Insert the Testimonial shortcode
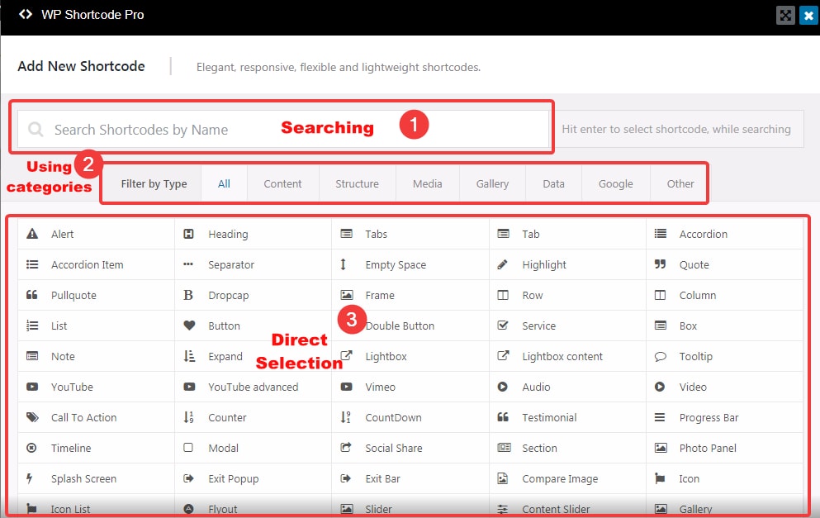 pyautogui.click(x=548, y=417)
